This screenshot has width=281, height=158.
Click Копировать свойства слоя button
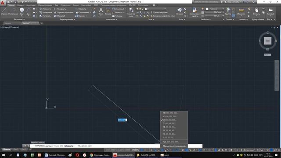162,16
